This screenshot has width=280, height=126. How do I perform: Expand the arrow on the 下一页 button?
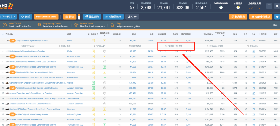tap(14, 17)
